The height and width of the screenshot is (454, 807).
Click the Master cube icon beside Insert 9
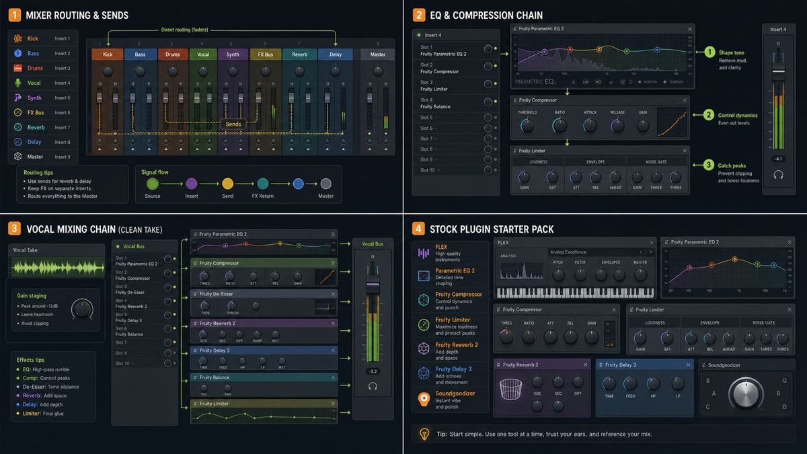(18, 157)
